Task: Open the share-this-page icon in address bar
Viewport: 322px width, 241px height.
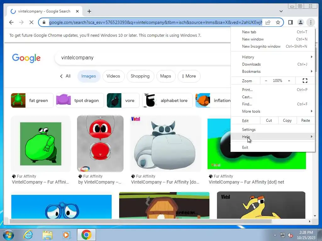Action: [268, 22]
